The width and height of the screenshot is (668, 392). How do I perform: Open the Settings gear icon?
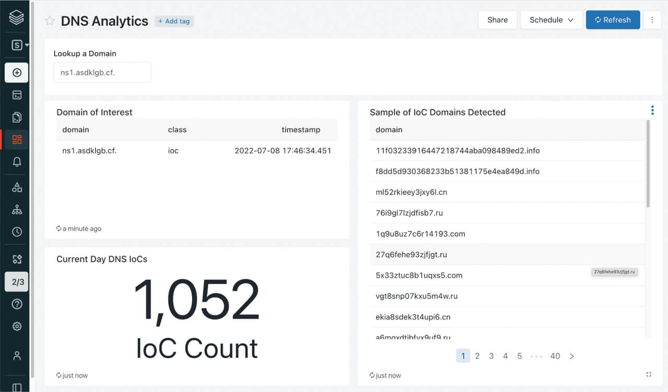click(x=17, y=326)
